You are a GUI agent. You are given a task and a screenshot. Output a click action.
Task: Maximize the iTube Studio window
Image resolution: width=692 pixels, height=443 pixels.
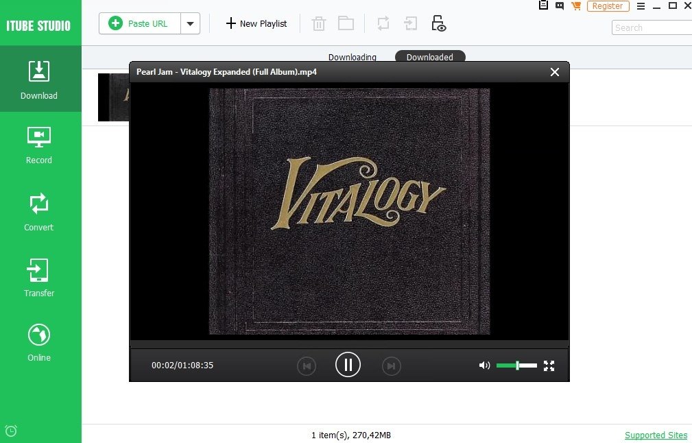point(673,5)
